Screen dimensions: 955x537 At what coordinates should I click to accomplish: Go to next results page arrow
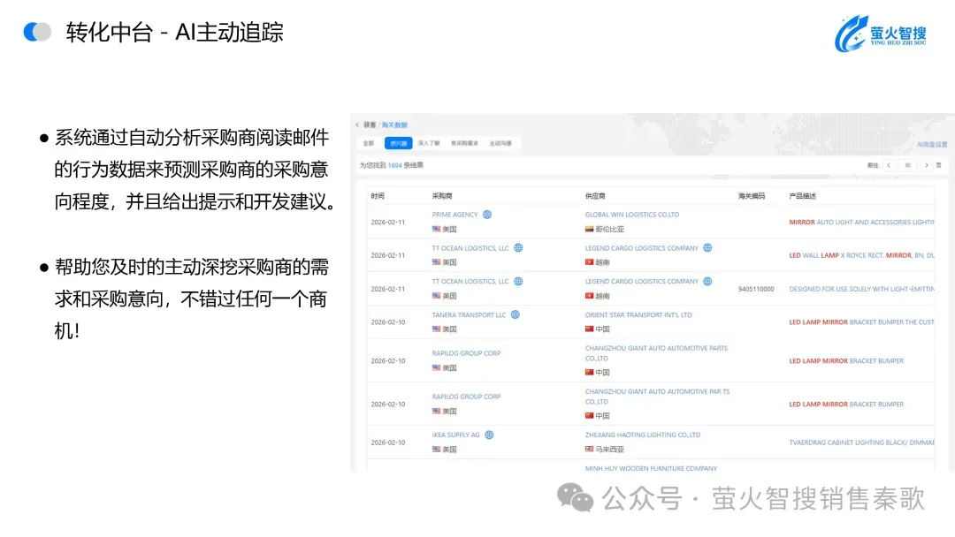pos(927,165)
